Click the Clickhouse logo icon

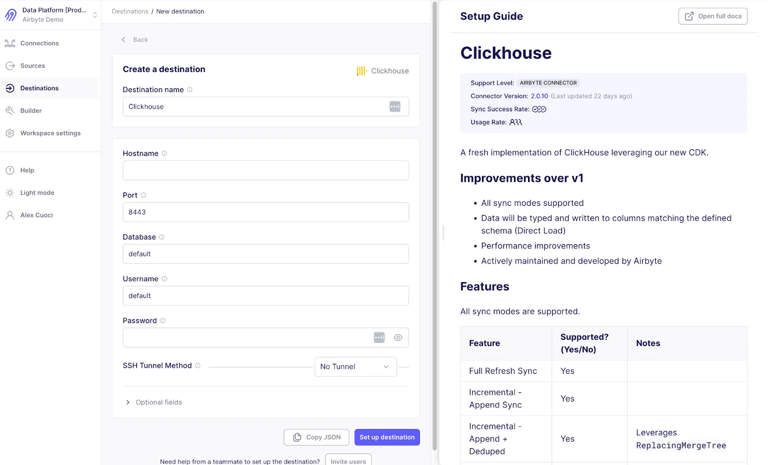(362, 71)
